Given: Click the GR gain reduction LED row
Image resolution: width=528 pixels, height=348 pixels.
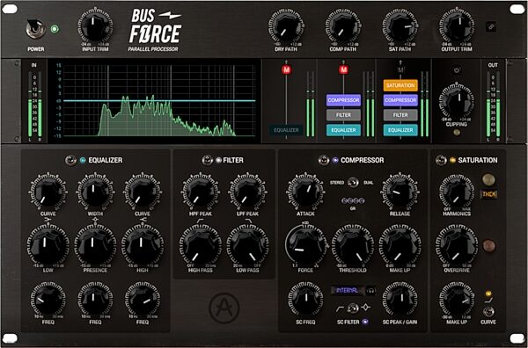Looking at the screenshot, I should [x=353, y=200].
